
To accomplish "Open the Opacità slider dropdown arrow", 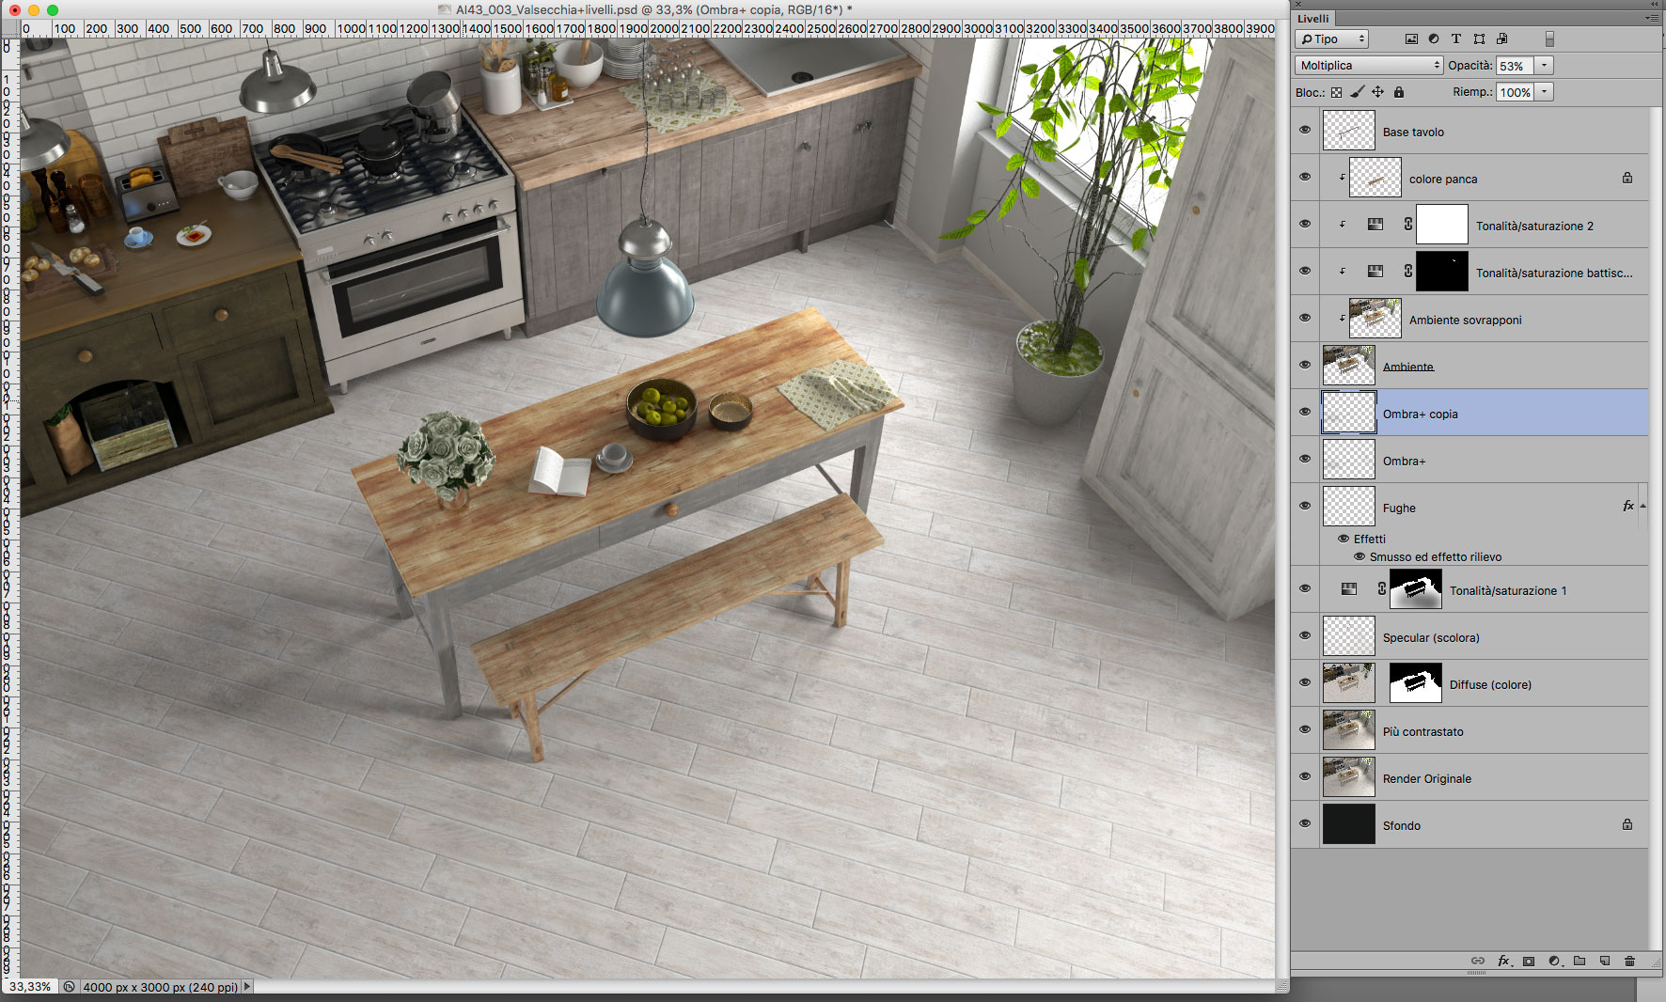I will pyautogui.click(x=1545, y=66).
